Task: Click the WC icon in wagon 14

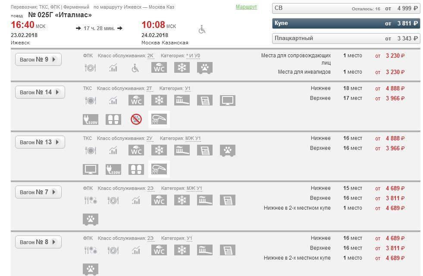Action: (x=136, y=100)
